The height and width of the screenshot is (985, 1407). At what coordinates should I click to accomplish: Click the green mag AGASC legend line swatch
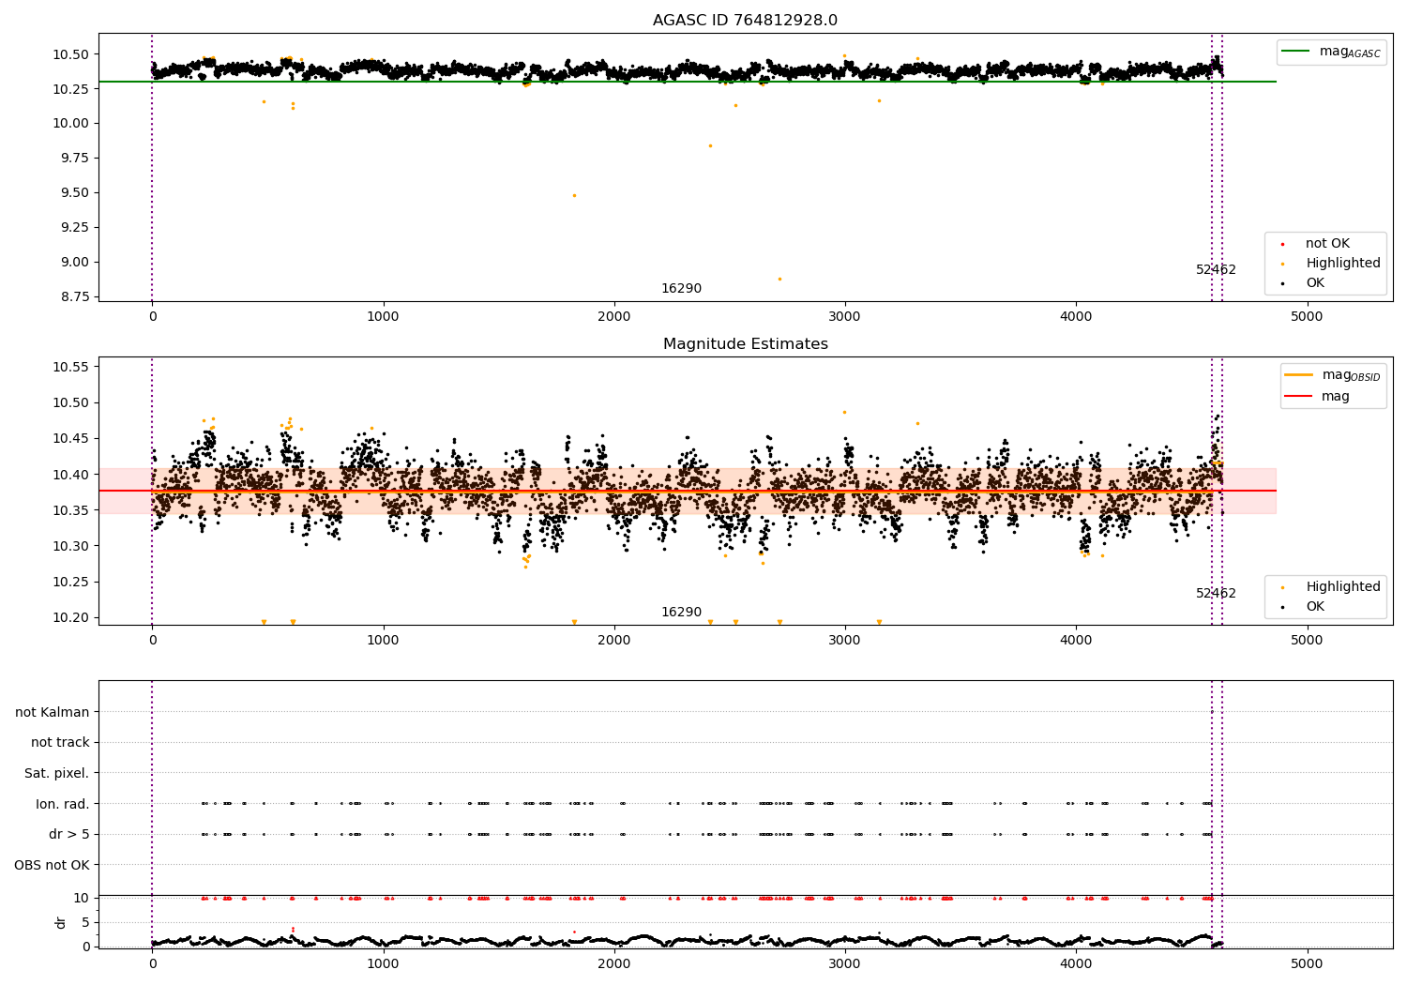click(x=1296, y=52)
